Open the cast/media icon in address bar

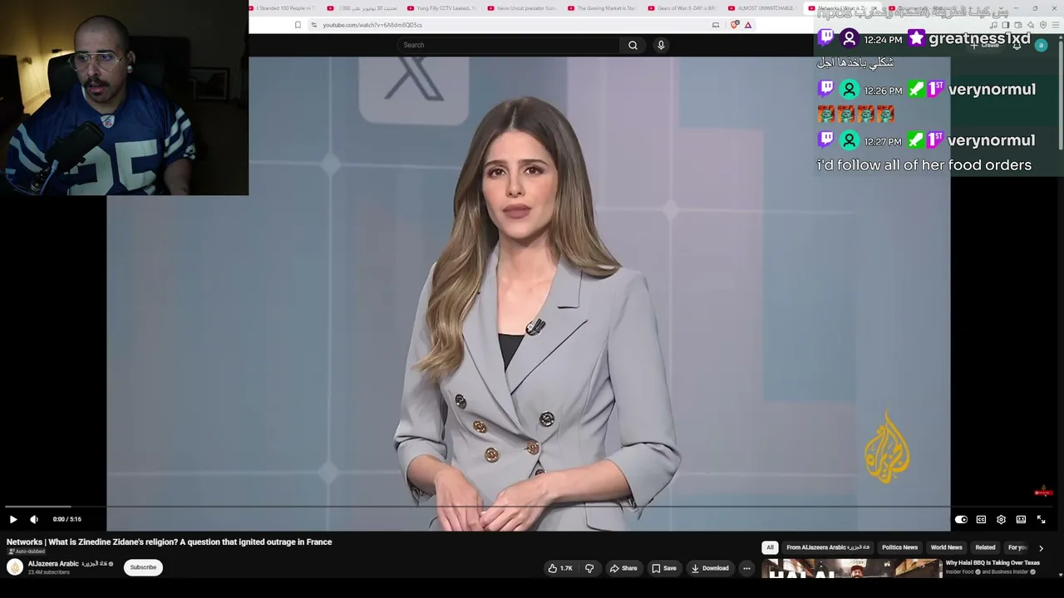tap(716, 25)
